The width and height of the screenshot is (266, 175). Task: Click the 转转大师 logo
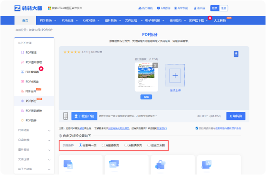28,8
